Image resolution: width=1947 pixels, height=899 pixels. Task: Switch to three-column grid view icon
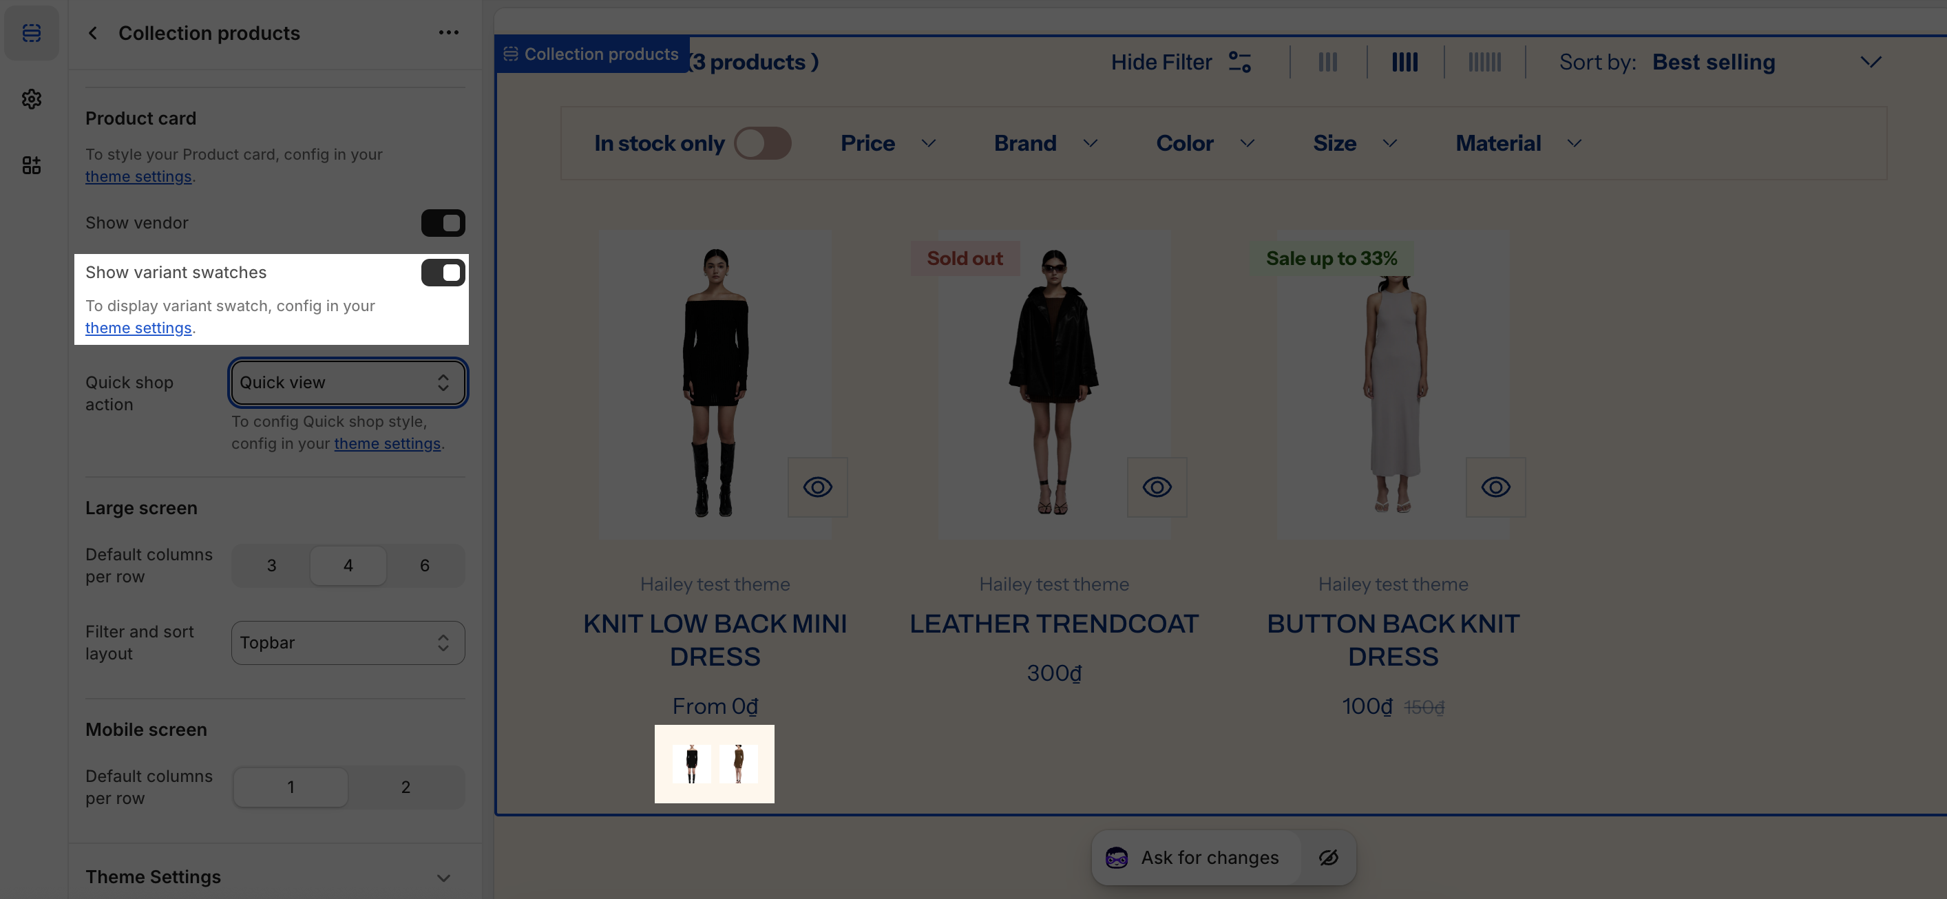click(1328, 62)
